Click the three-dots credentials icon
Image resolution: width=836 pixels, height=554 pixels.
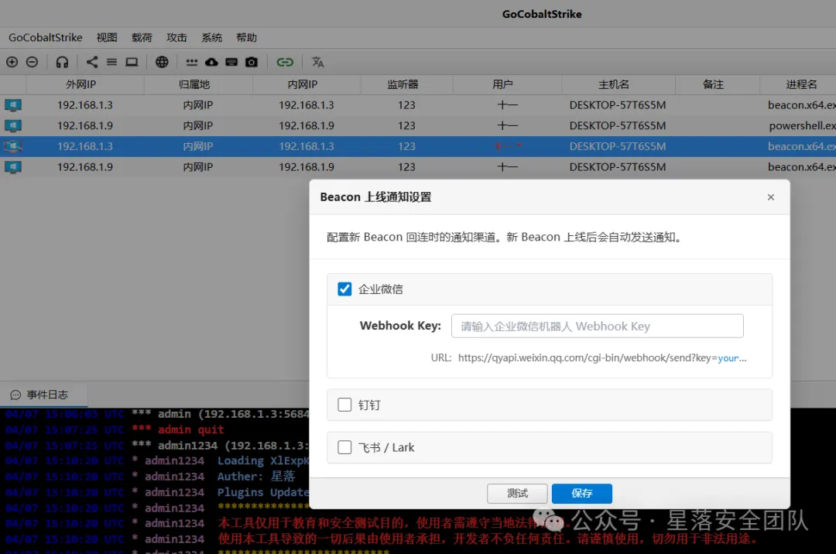click(191, 63)
